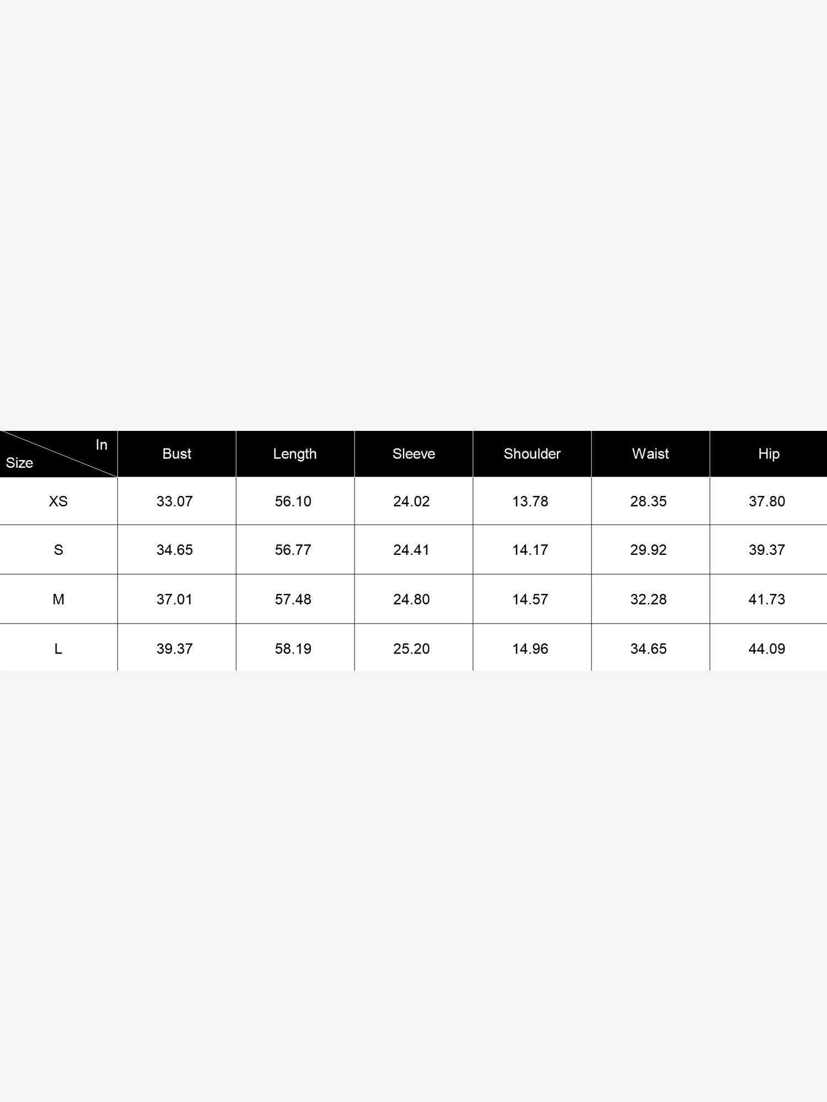Click the L shoulder value 14.96
This screenshot has height=1102, width=827.
530,649
